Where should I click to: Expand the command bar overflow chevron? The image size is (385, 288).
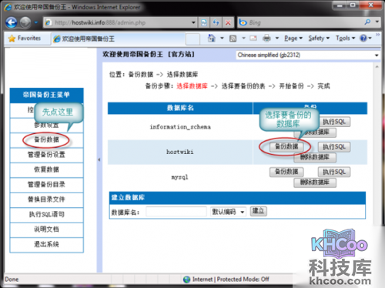(378, 35)
